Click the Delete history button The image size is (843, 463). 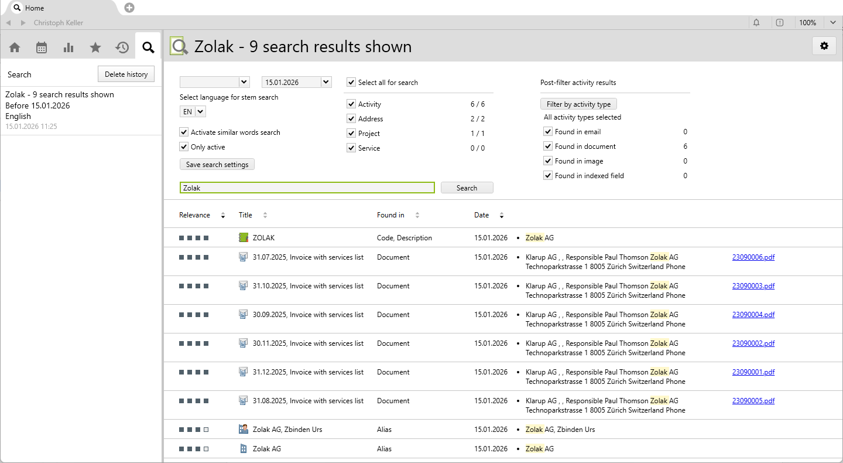(x=126, y=74)
